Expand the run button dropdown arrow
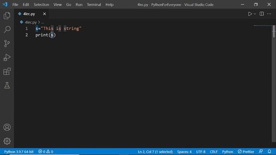The width and height of the screenshot is (276, 155). coord(255,14)
